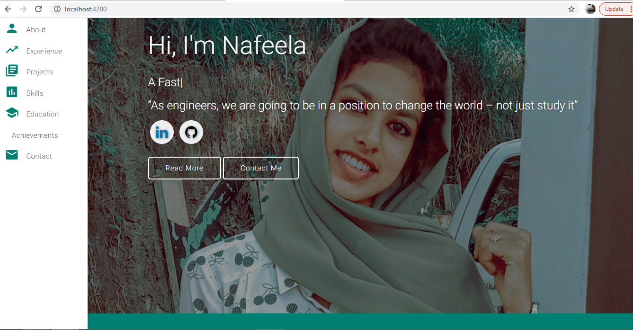This screenshot has height=330, width=633.
Task: Click the Contact envelope icon in sidebar
Action: click(x=12, y=155)
